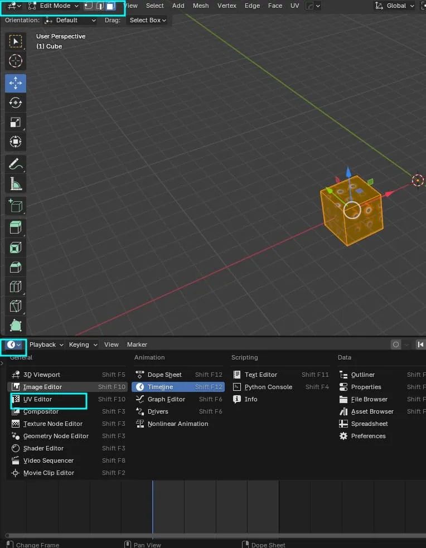Select the Inset Faces tool

(16, 248)
